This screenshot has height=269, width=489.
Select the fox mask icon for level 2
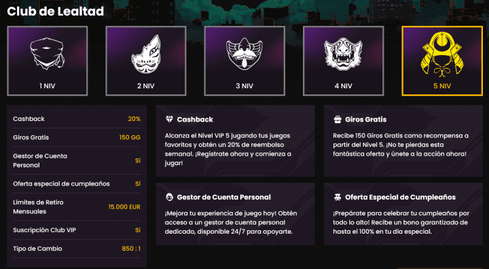point(146,54)
